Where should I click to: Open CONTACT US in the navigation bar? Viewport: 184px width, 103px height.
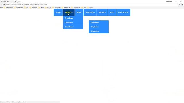click(x=123, y=13)
